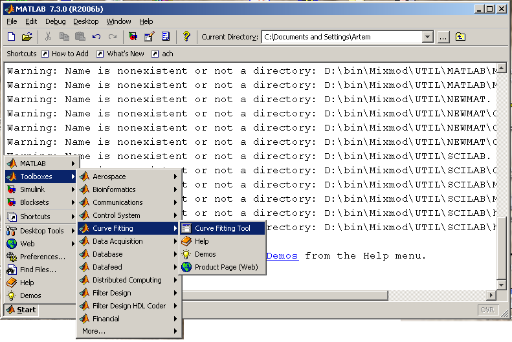Click the Undo arrow icon

click(x=96, y=37)
